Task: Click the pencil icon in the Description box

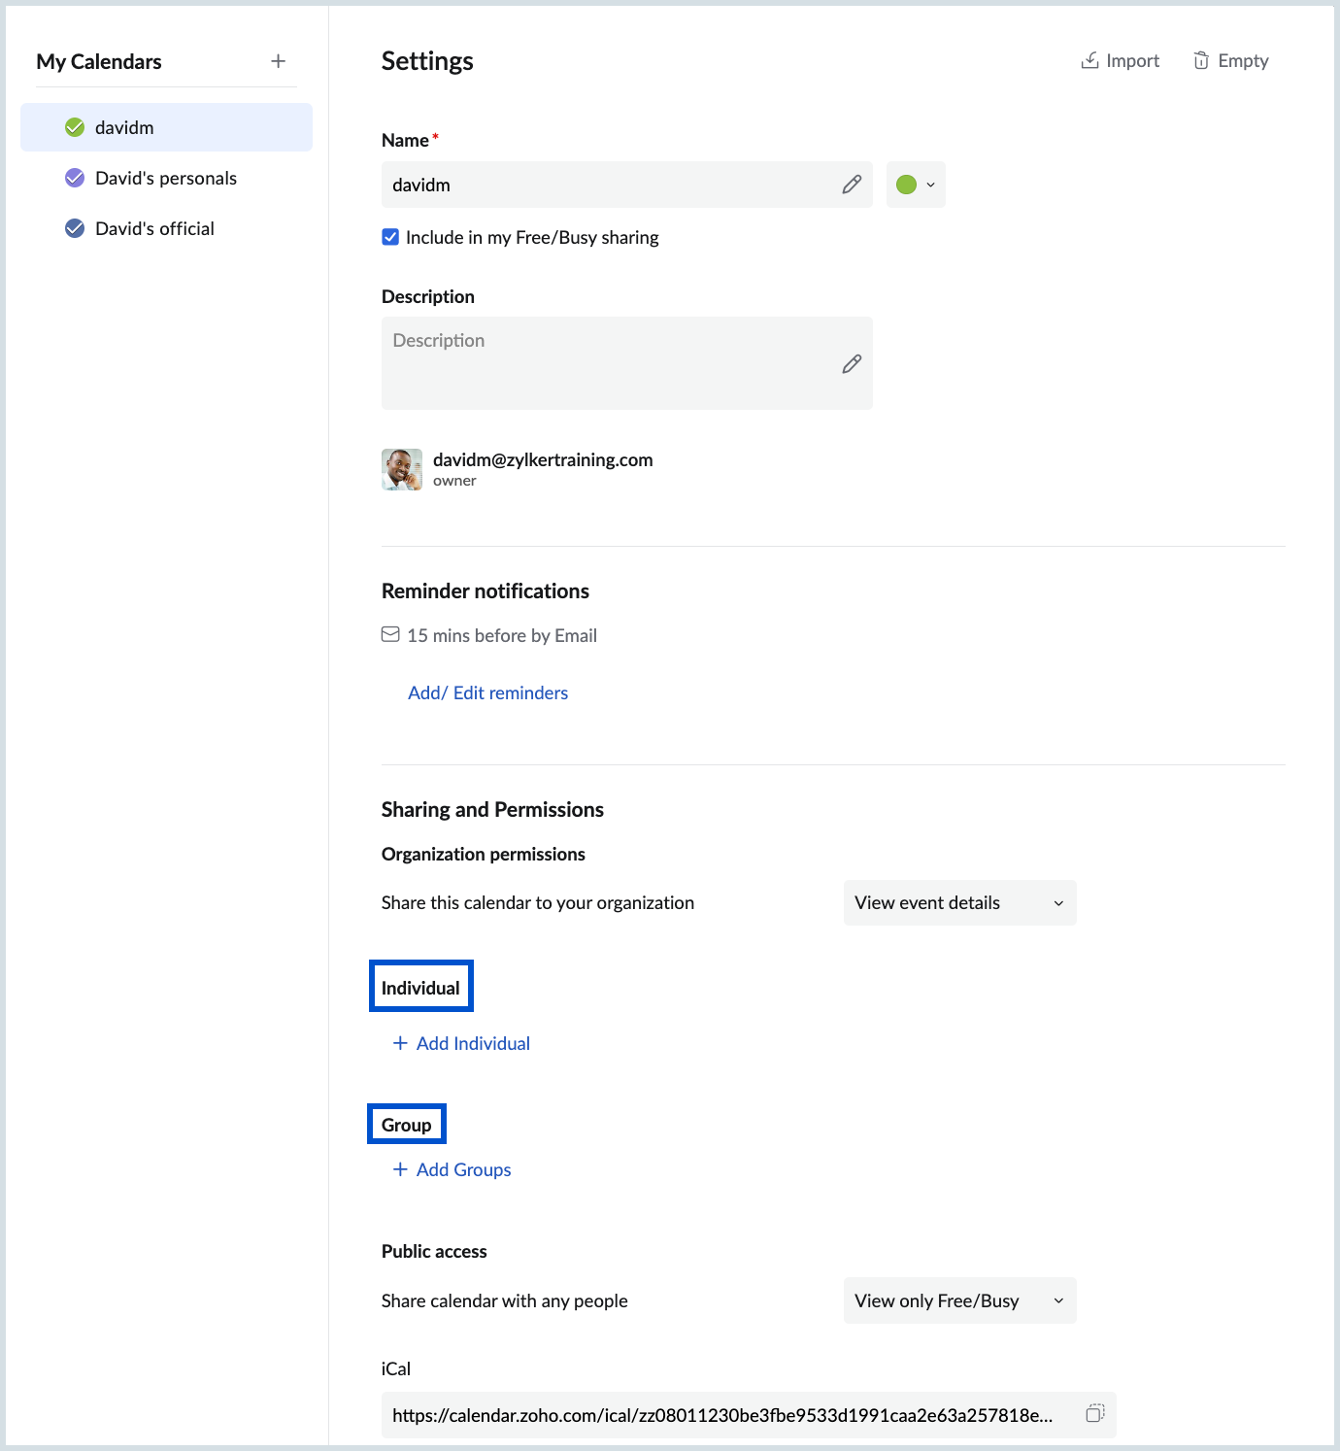Action: (852, 364)
